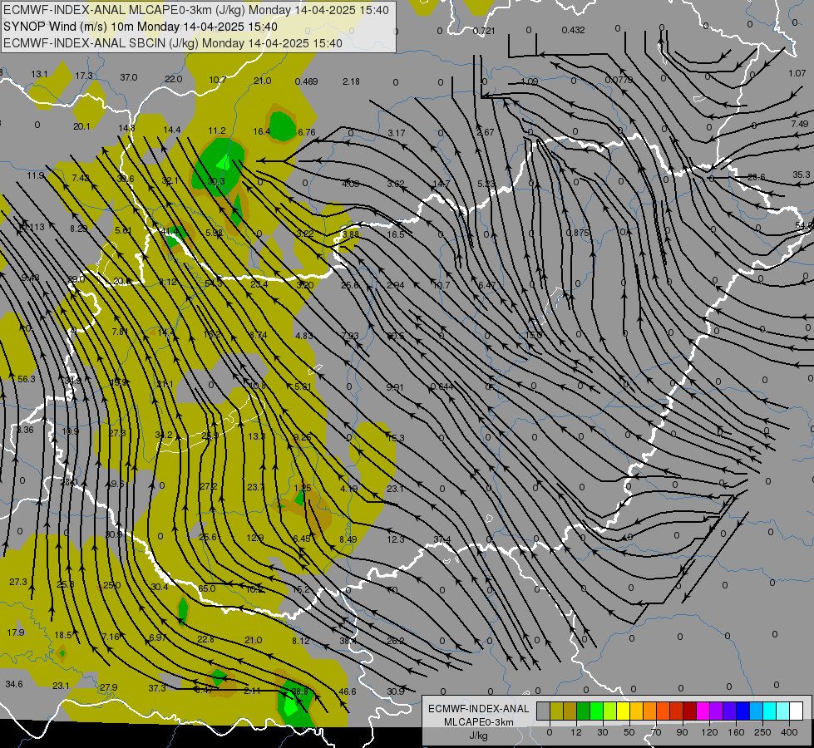Click the map value 6.76
The width and height of the screenshot is (814, 748).
coord(306,132)
